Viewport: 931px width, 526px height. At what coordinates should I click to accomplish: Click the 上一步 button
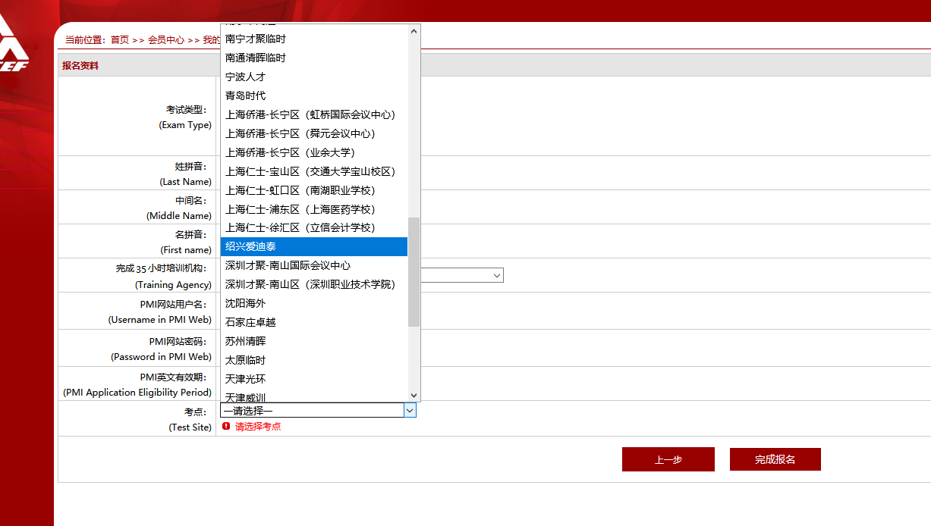click(x=668, y=459)
